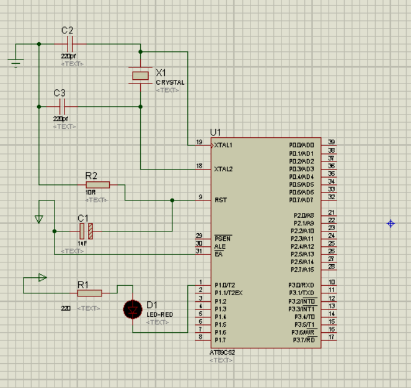The image size is (411, 388).
Task: Click the R2 resistor body
Action: (97, 184)
